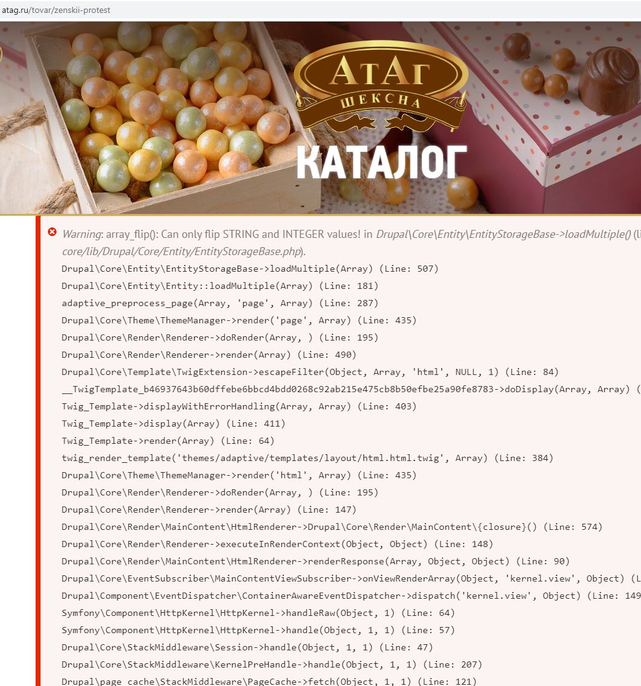
Task: Click the address bar URL atag.ru/tovar/zenskii-protest
Action: [56, 10]
